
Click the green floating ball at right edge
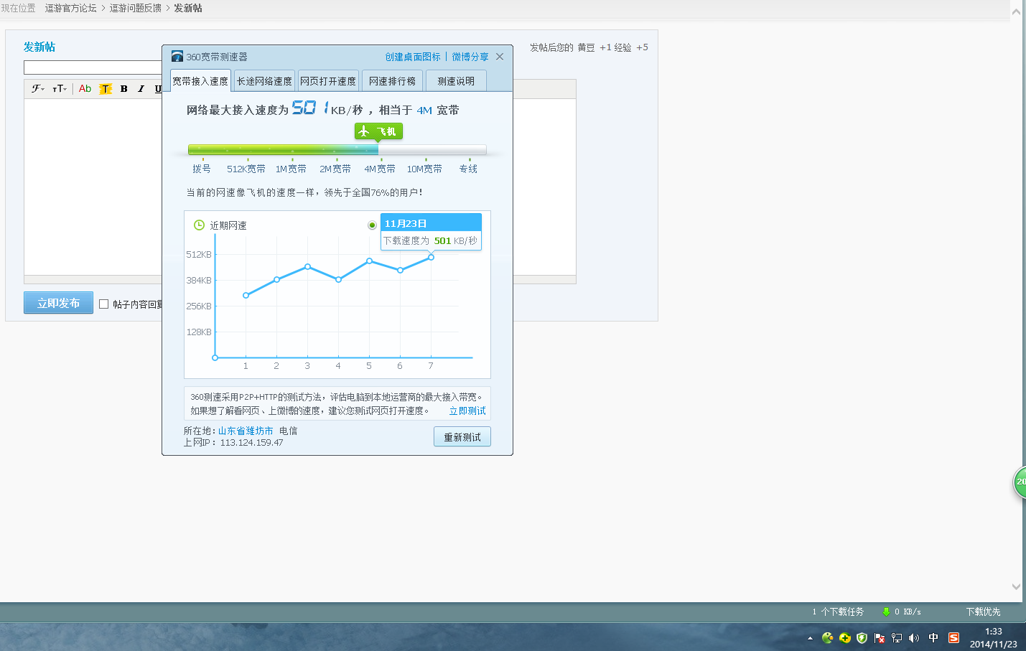(x=1019, y=482)
